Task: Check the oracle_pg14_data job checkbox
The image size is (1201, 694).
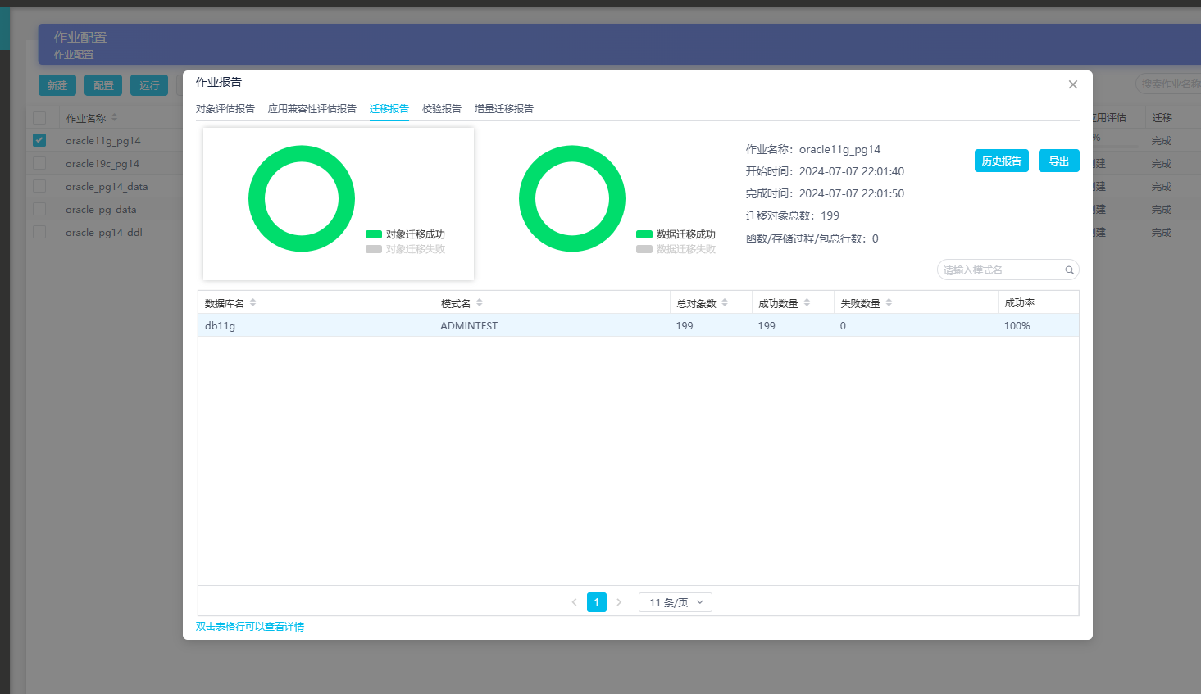Action: [39, 186]
